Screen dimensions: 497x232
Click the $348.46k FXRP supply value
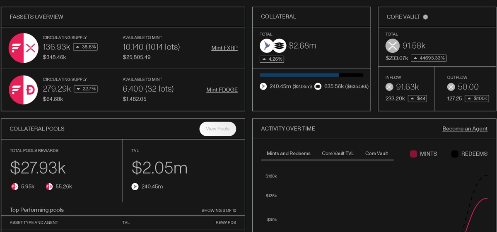pos(55,57)
